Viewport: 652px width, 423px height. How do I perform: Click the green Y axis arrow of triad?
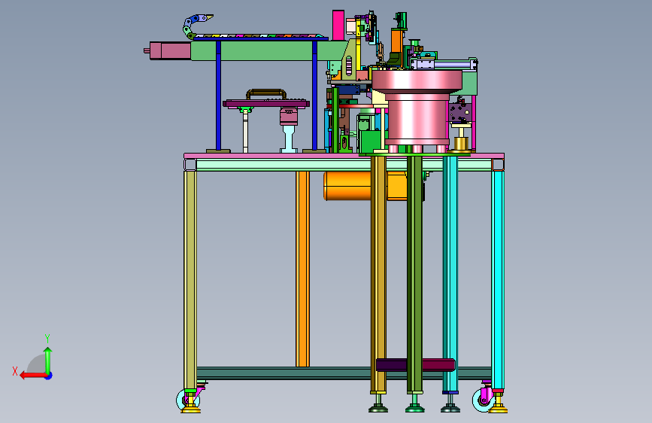point(48,360)
